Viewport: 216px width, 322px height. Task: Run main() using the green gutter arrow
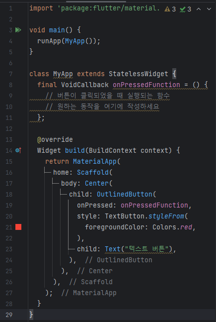18,30
